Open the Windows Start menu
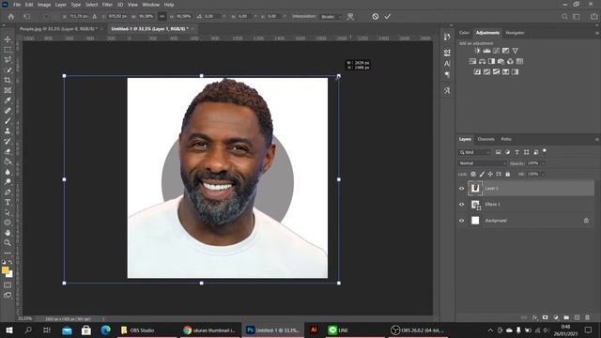Viewport: 601px width, 338px height. [x=9, y=330]
